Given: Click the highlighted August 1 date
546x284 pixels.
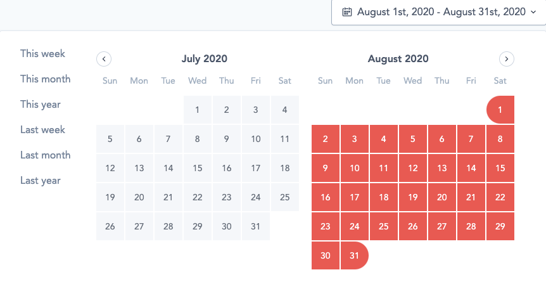Looking at the screenshot, I should click(x=500, y=110).
